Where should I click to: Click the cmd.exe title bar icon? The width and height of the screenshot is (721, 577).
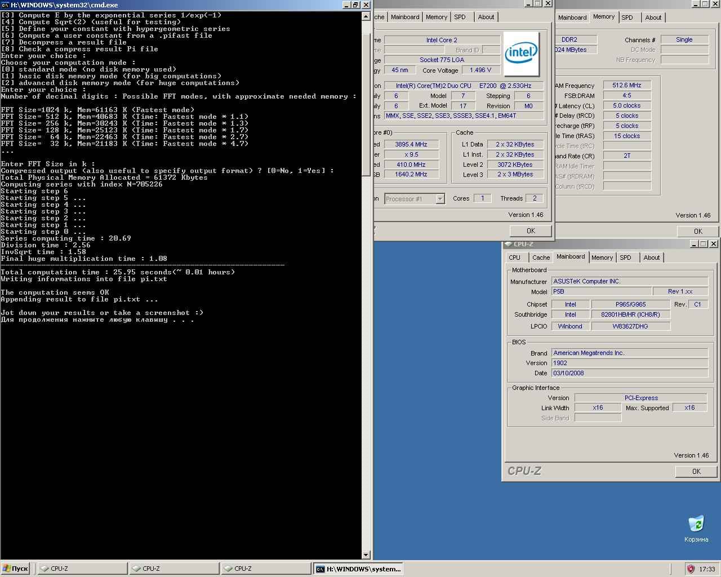click(x=5, y=5)
